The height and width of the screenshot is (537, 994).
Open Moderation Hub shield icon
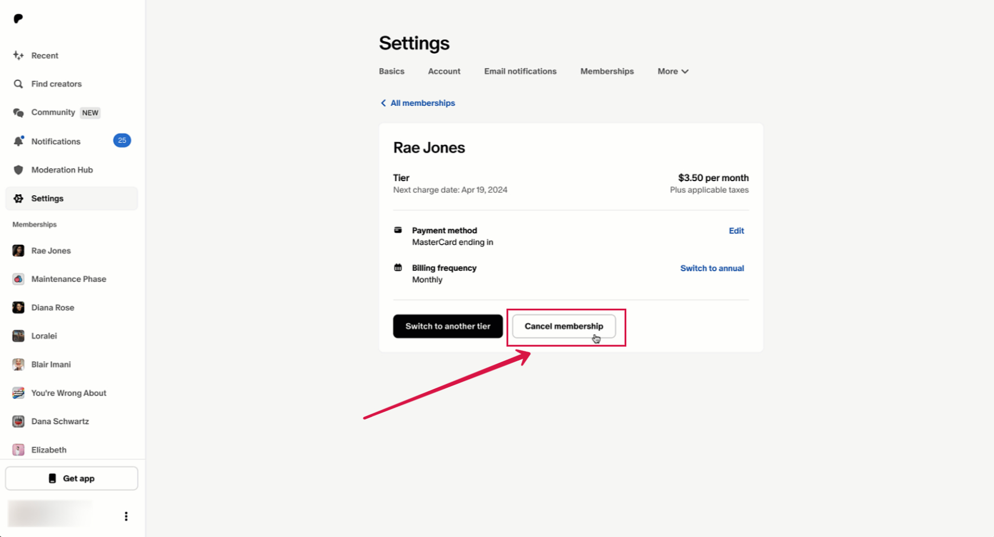tap(18, 170)
